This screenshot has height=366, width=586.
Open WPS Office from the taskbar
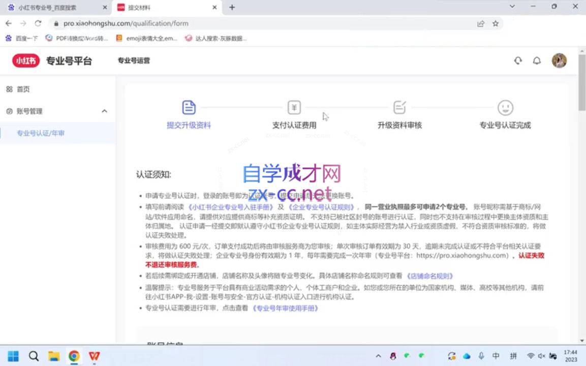(94, 357)
